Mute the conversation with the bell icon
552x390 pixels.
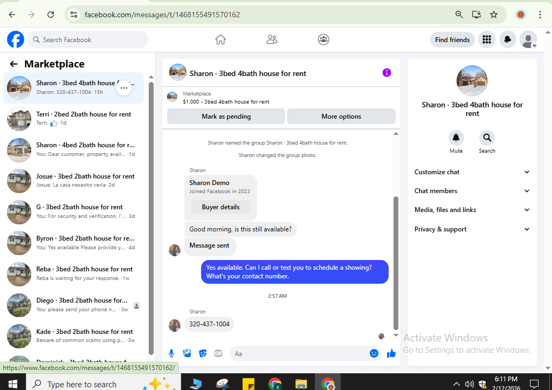456,138
